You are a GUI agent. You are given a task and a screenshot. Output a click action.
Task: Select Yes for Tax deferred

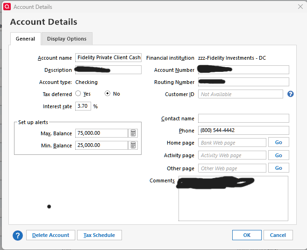pyautogui.click(x=78, y=93)
